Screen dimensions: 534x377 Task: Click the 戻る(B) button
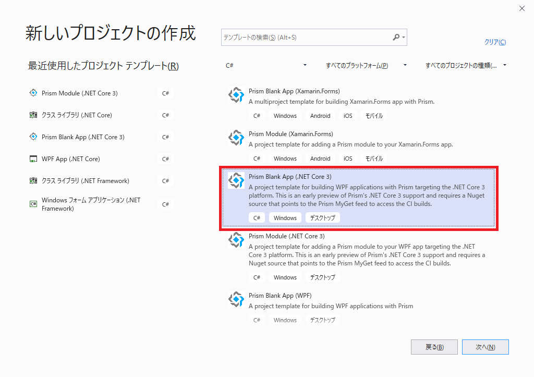tap(434, 347)
